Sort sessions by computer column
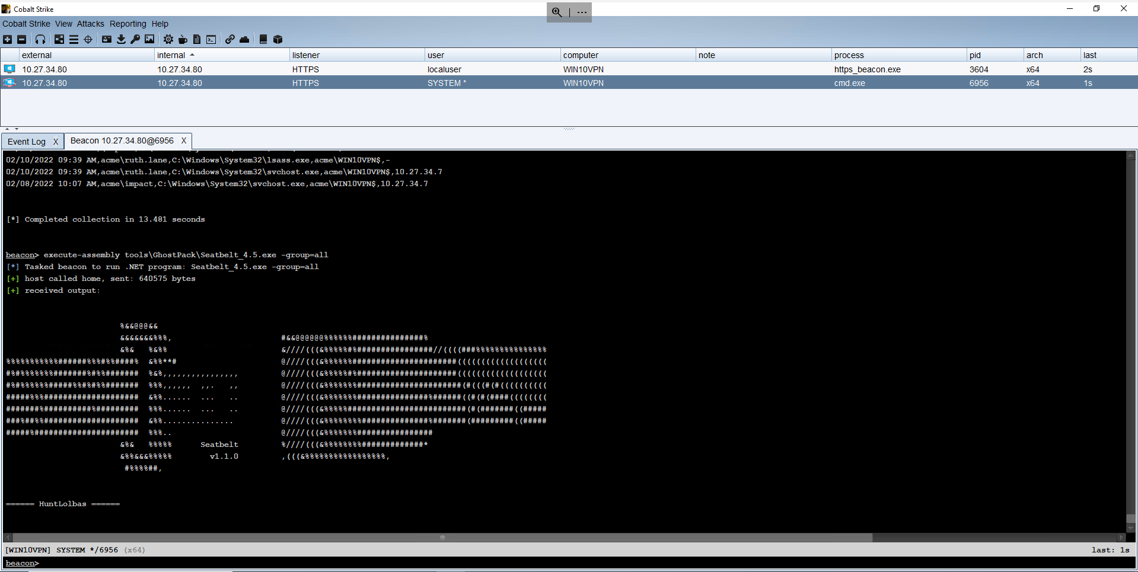 (x=627, y=55)
